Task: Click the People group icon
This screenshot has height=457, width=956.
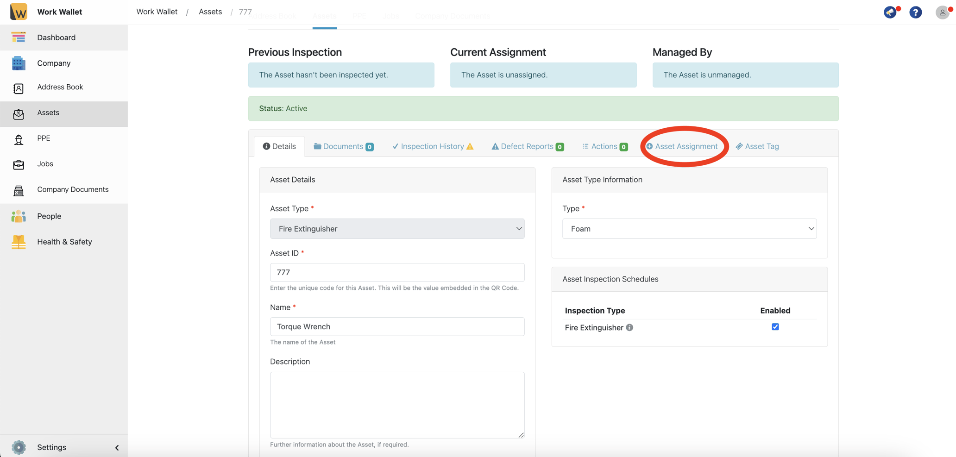Action: [x=19, y=216]
